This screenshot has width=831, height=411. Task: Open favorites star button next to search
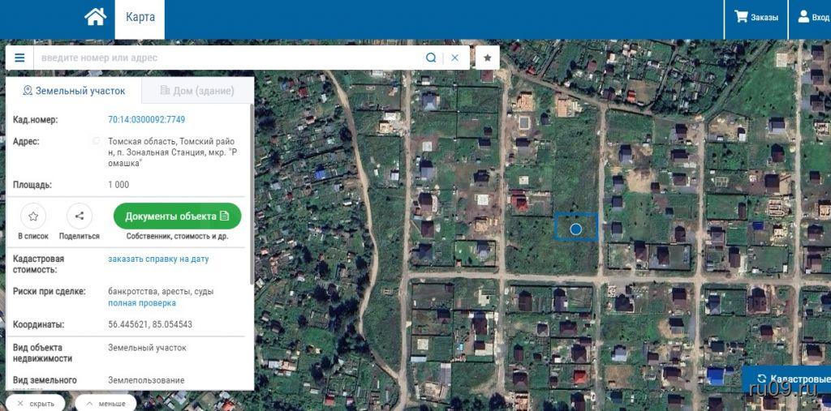pos(488,58)
